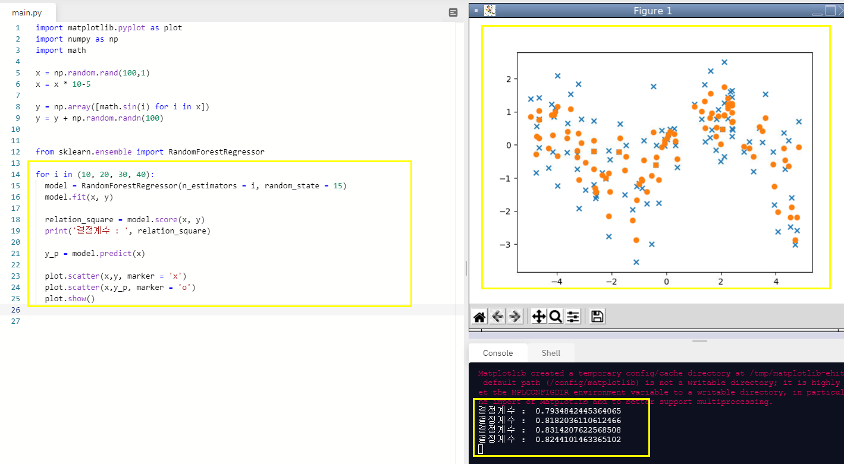Click the 'y_p = model.predict(x)' line
844x464 pixels.
tap(95, 253)
